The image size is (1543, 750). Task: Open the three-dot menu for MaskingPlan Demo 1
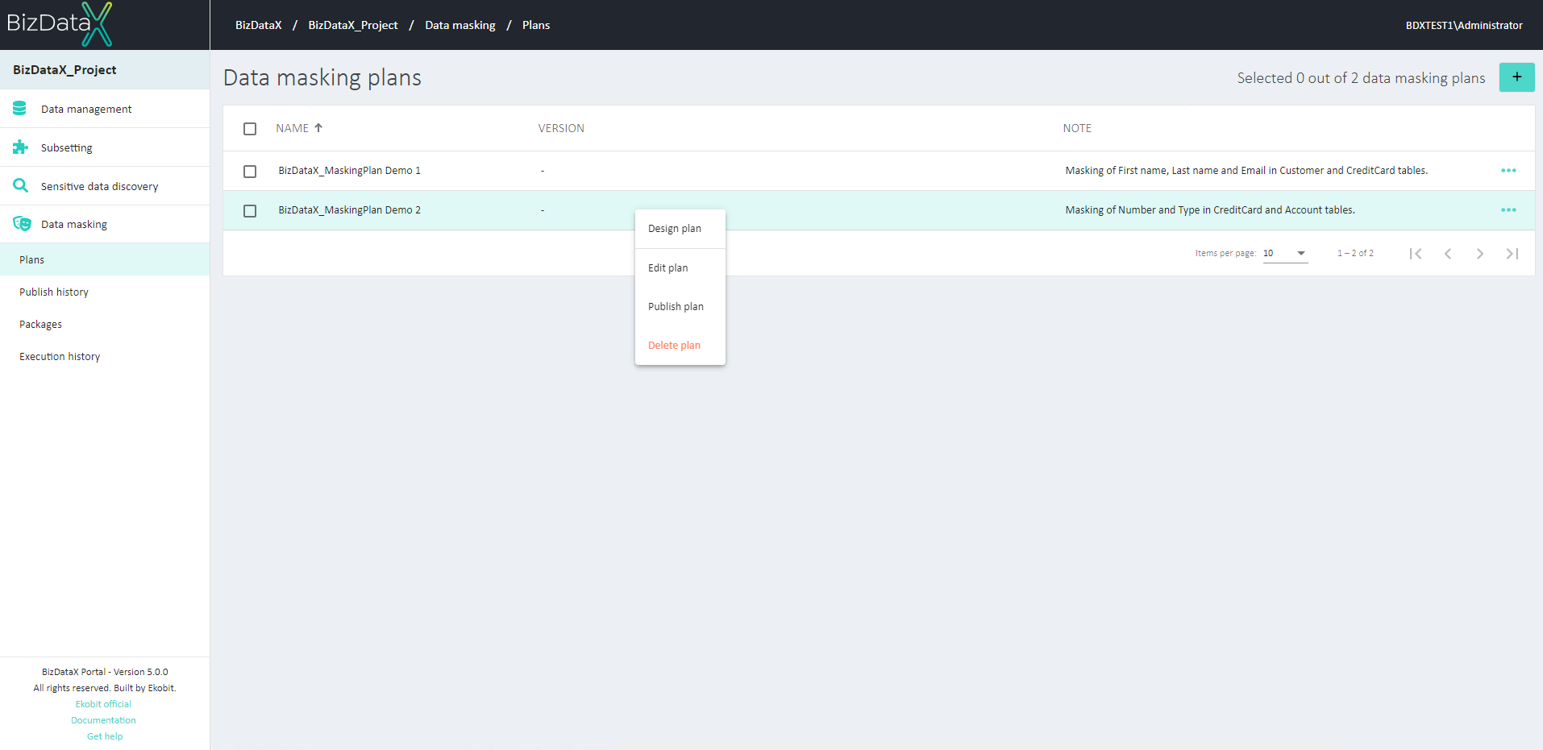[x=1508, y=171]
